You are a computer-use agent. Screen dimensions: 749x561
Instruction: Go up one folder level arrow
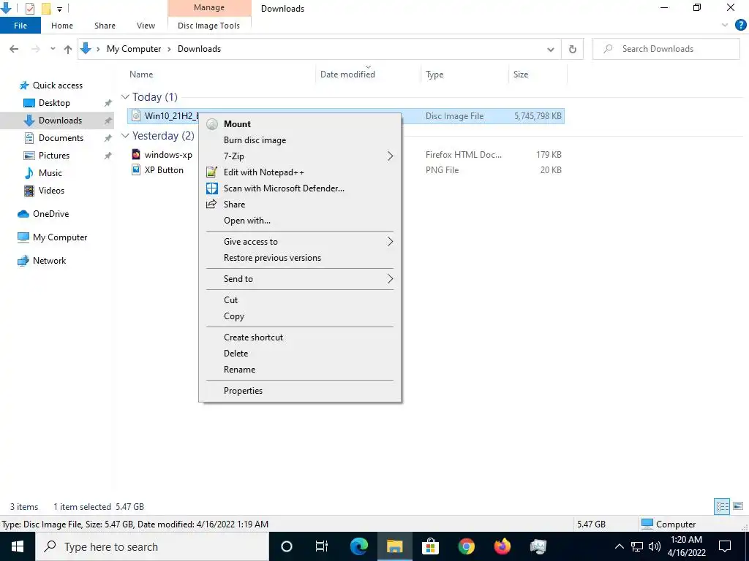click(68, 49)
